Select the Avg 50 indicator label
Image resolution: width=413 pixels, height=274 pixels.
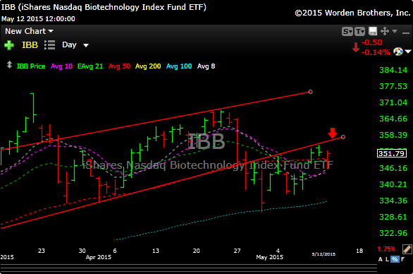click(x=119, y=66)
